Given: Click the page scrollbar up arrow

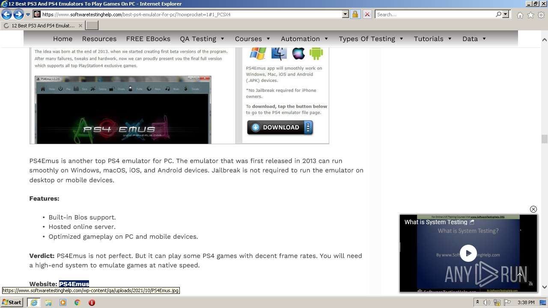Looking at the screenshot, I should click(544, 39).
